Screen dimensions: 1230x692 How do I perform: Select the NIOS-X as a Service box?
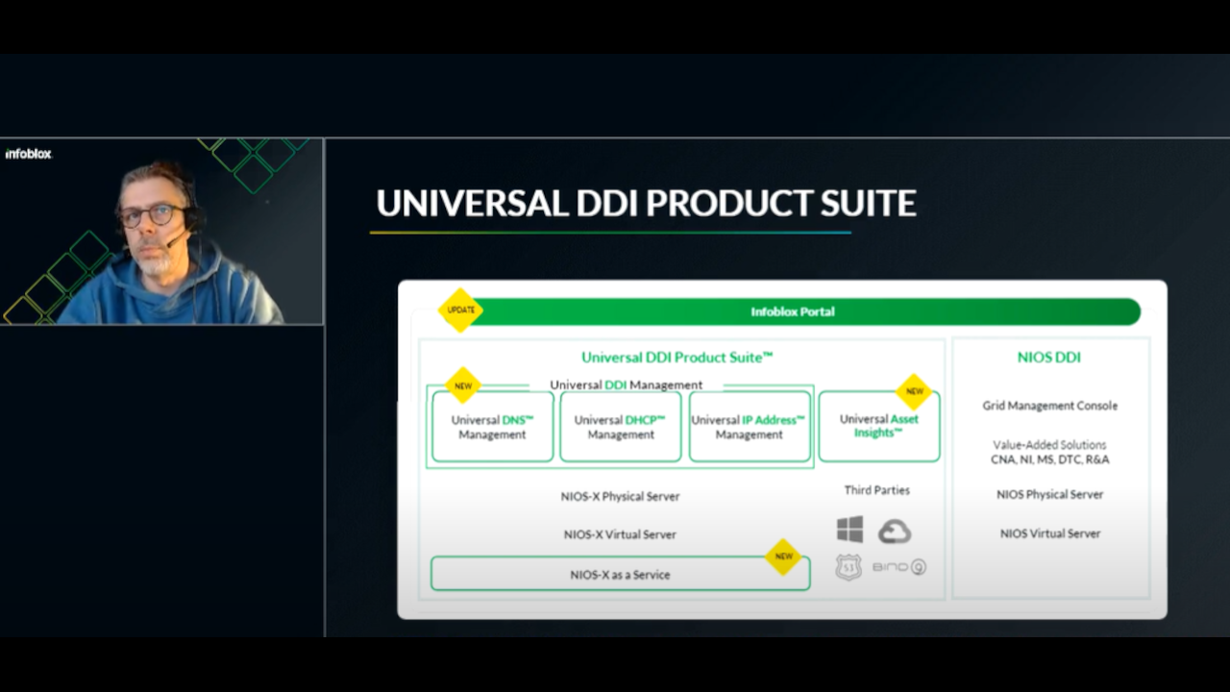point(621,574)
